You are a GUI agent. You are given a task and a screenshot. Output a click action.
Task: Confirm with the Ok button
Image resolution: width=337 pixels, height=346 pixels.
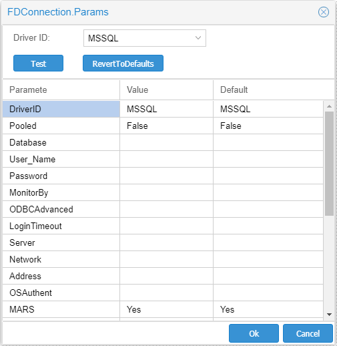tap(254, 333)
